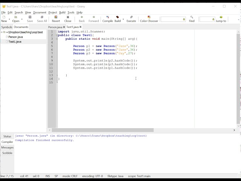Screen dimensions: 241x181
Task: Show the Compiler output tab
Action: click(7, 142)
